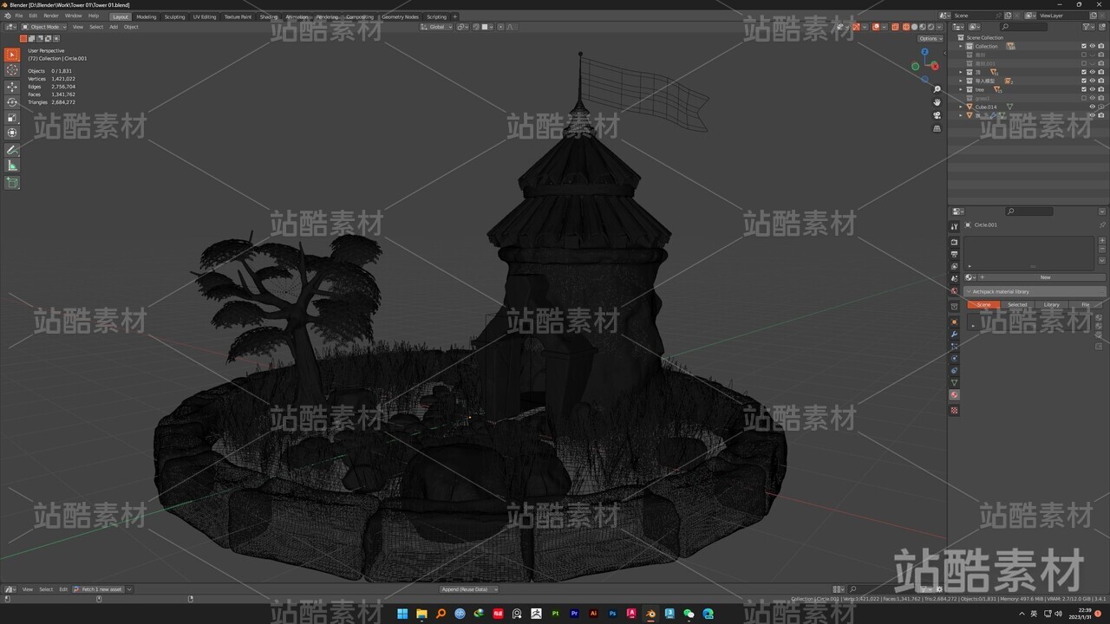Open the viewport Add menu
Screen dimensions: 1110x624
point(114,27)
